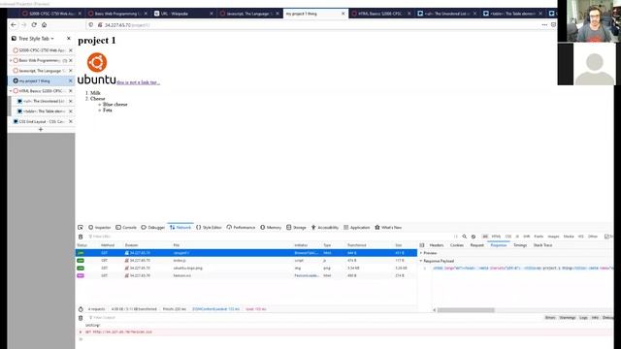Switch to the Style Editor tab

click(209, 228)
